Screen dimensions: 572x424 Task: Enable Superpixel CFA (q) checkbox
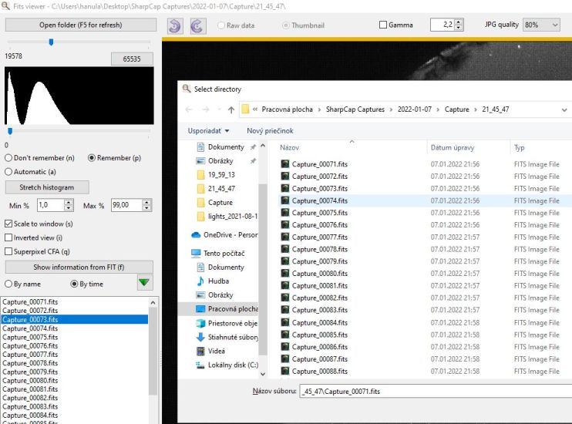pos(8,251)
